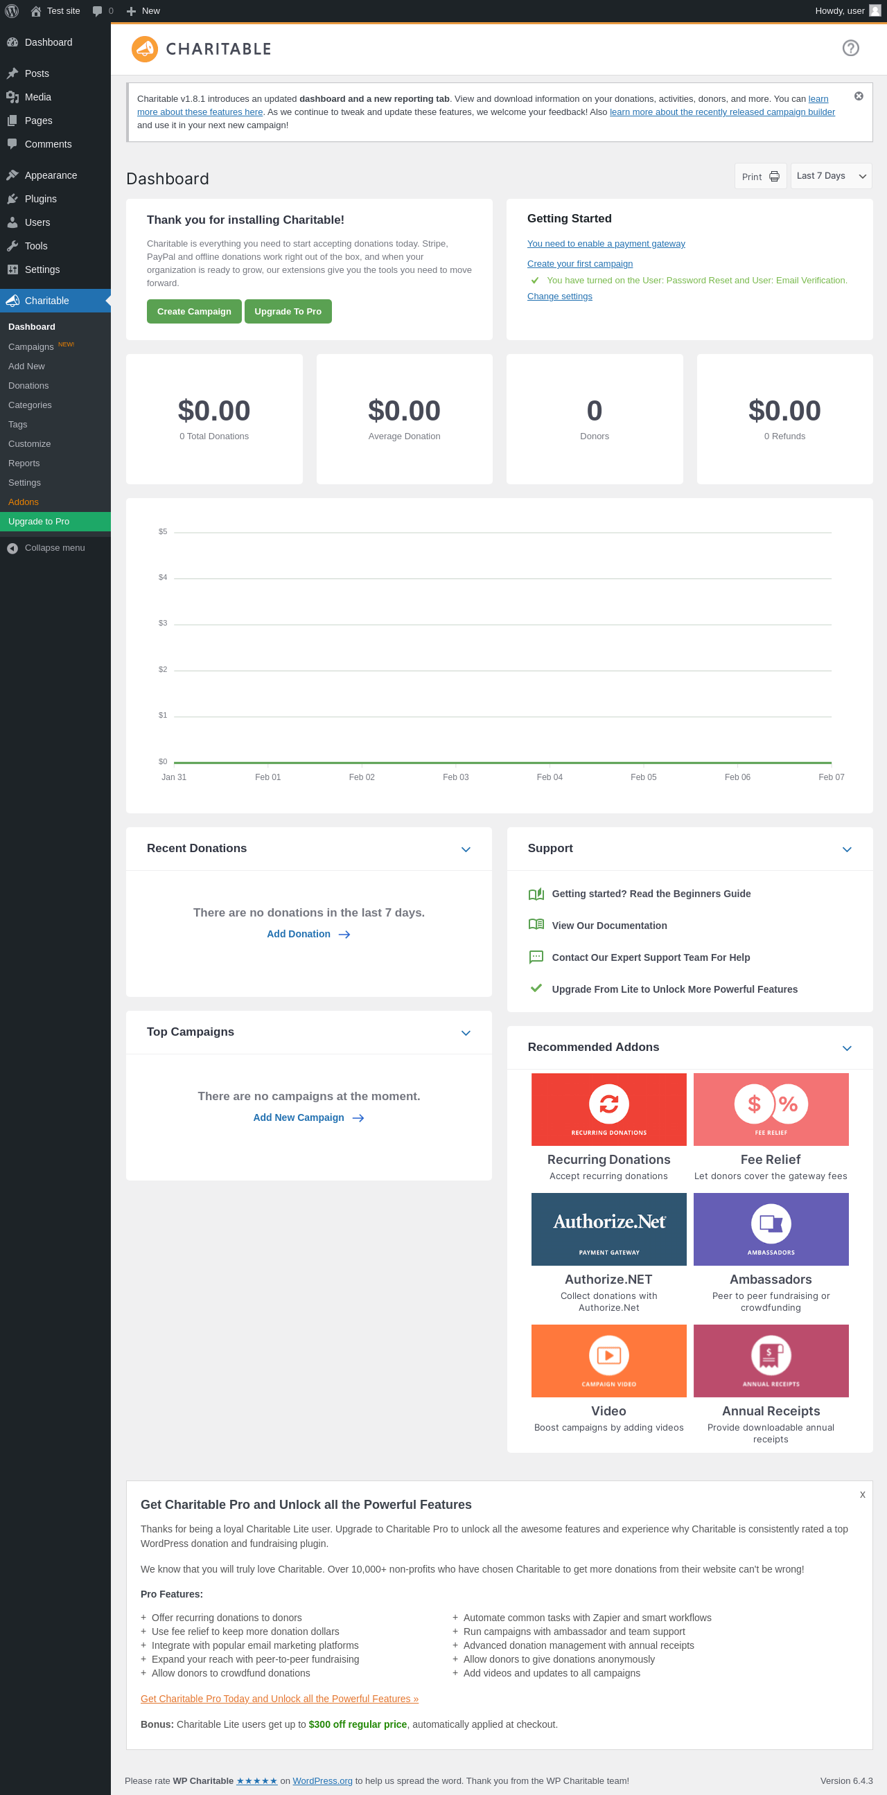Screen dimensions: 887x1795
Task: Collapse the Recommended Addons panel
Action: (847, 1048)
